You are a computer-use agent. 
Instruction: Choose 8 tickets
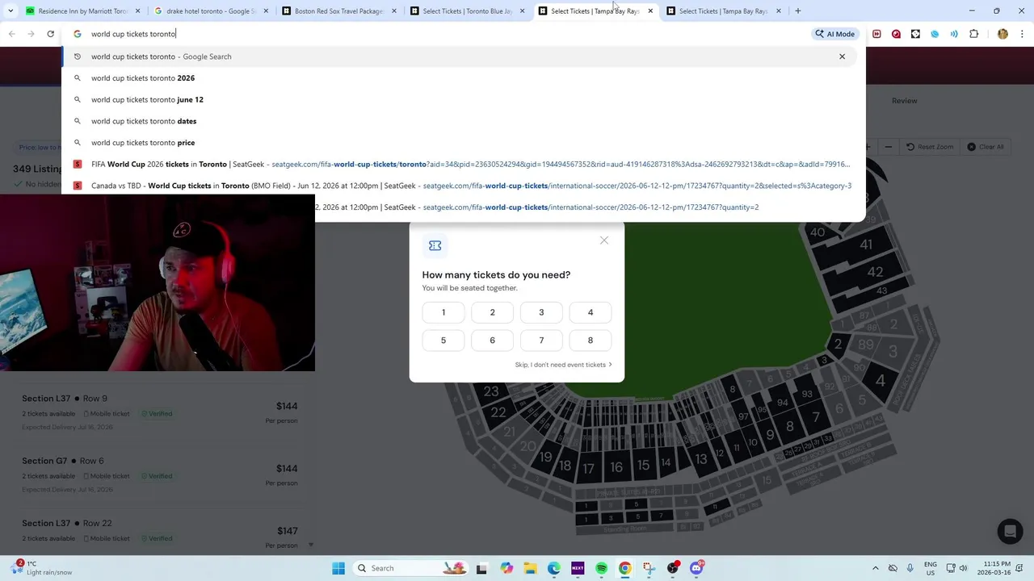click(591, 341)
